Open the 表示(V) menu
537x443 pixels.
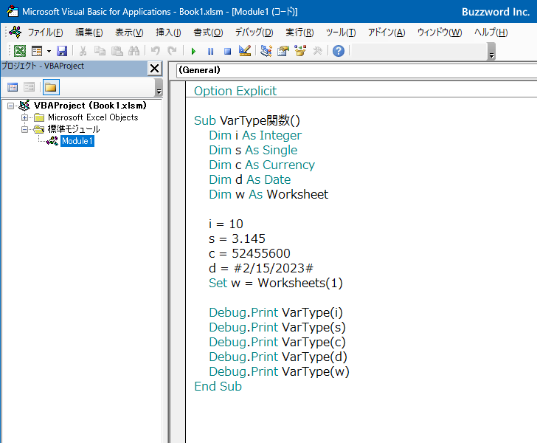[x=129, y=32]
